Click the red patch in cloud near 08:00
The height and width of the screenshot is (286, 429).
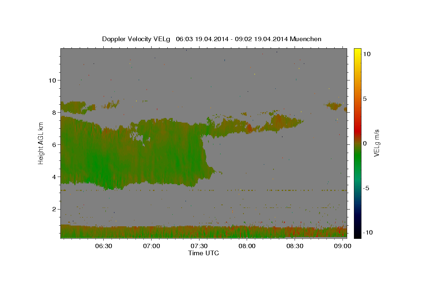[x=249, y=128]
